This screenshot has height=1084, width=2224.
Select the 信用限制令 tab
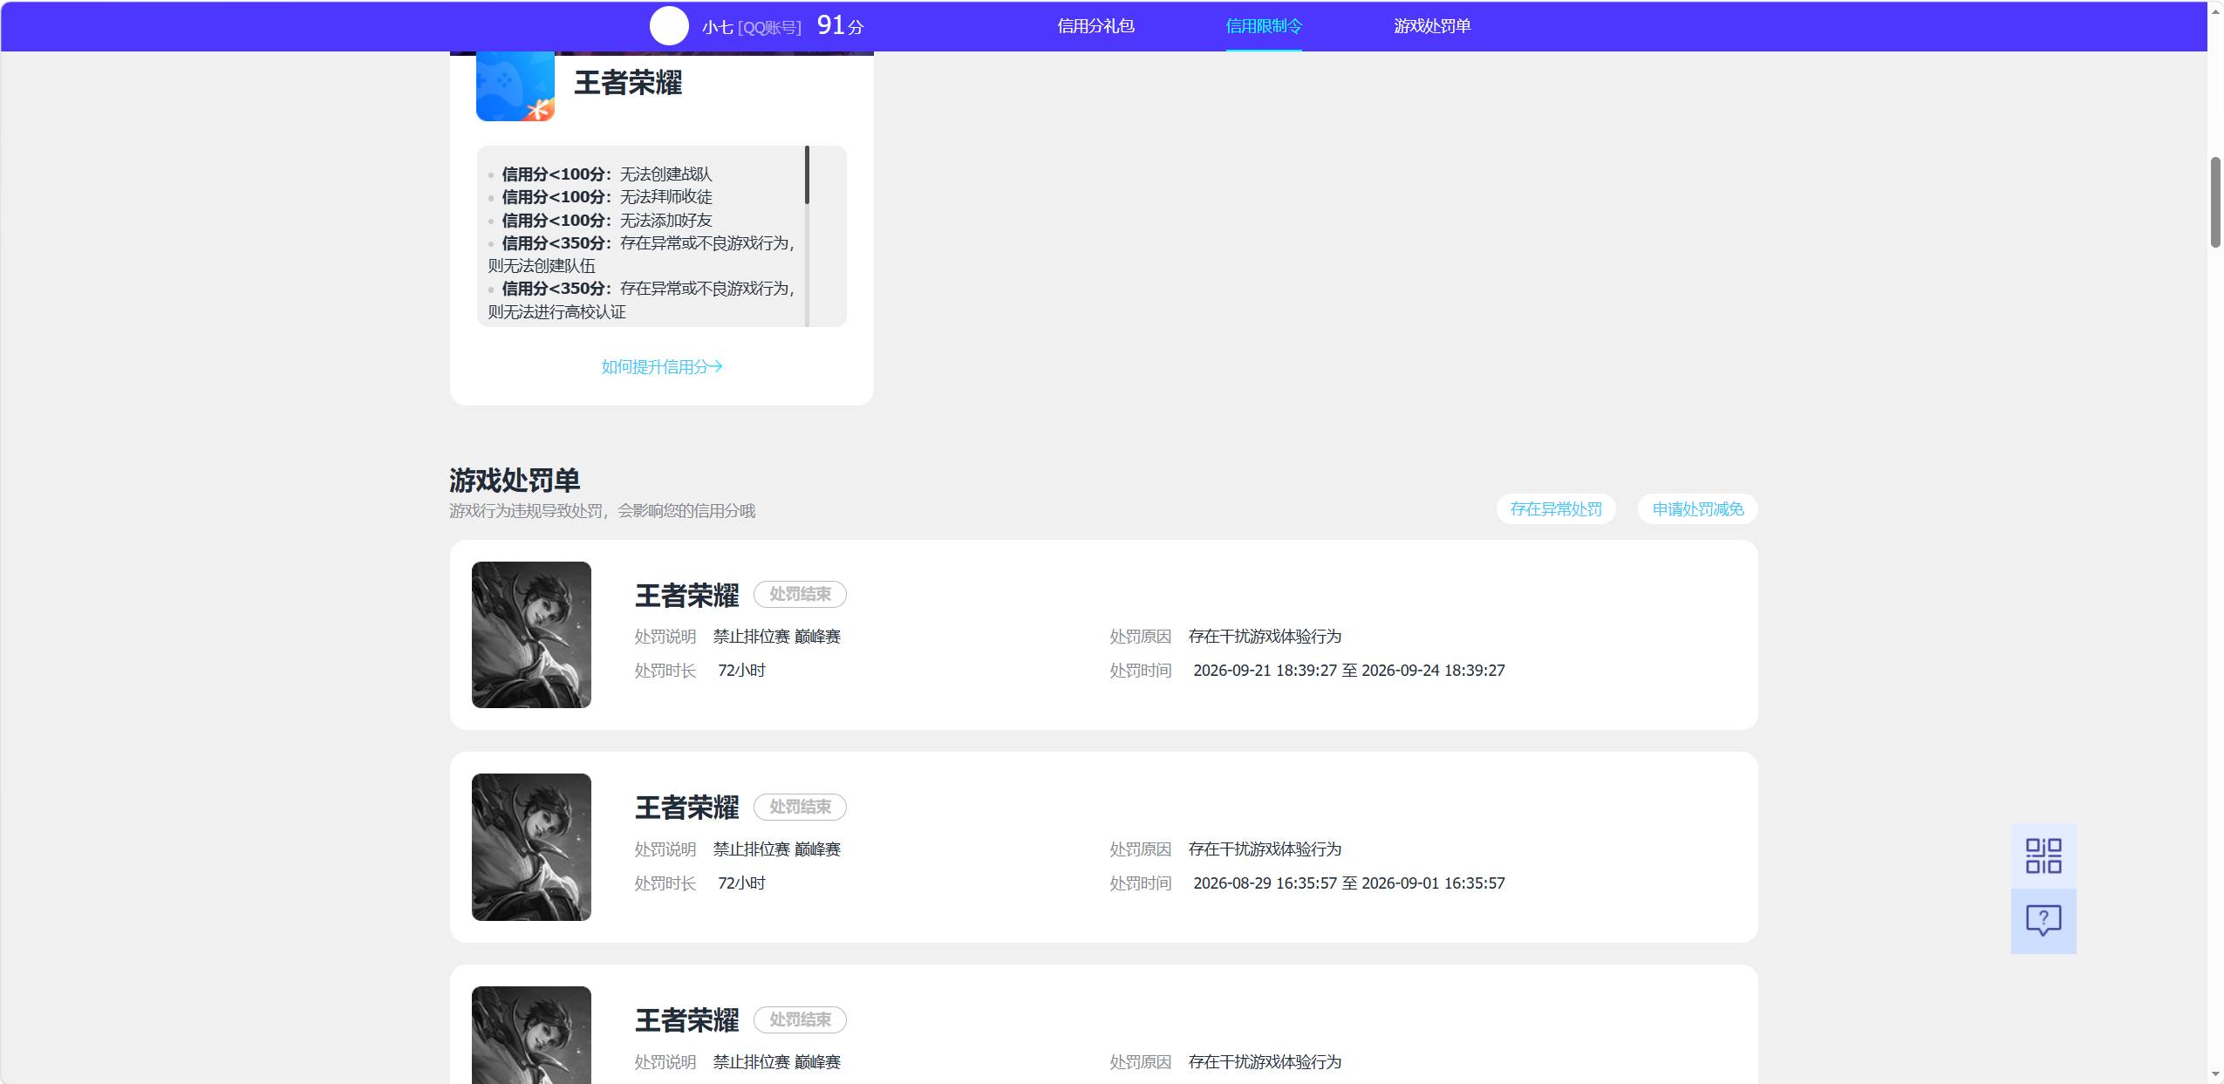tap(1264, 26)
